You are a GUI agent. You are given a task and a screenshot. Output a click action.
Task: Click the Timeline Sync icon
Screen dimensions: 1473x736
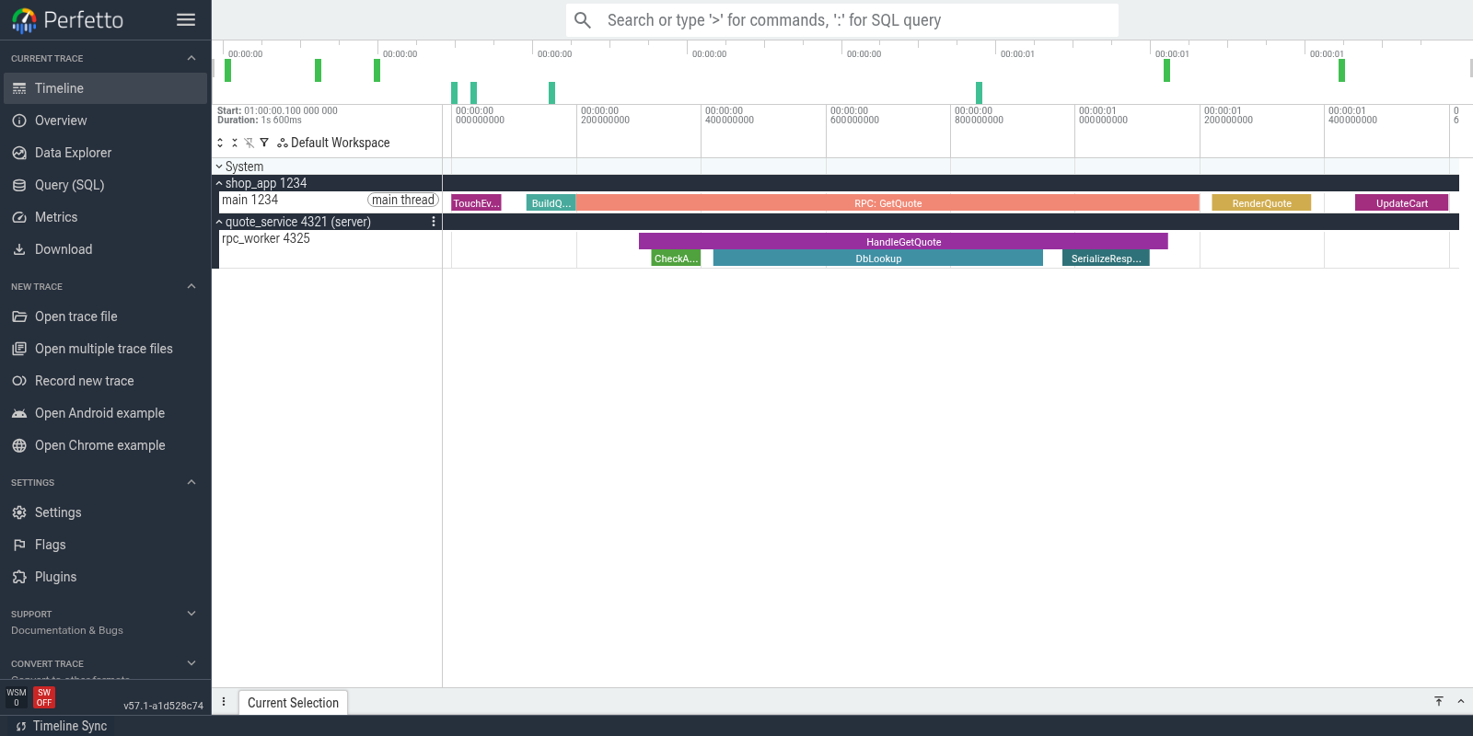point(21,726)
